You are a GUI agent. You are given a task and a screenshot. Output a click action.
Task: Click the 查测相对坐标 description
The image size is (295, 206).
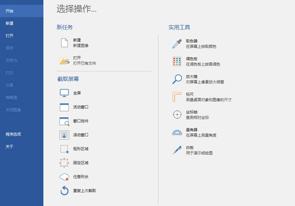point(197,117)
